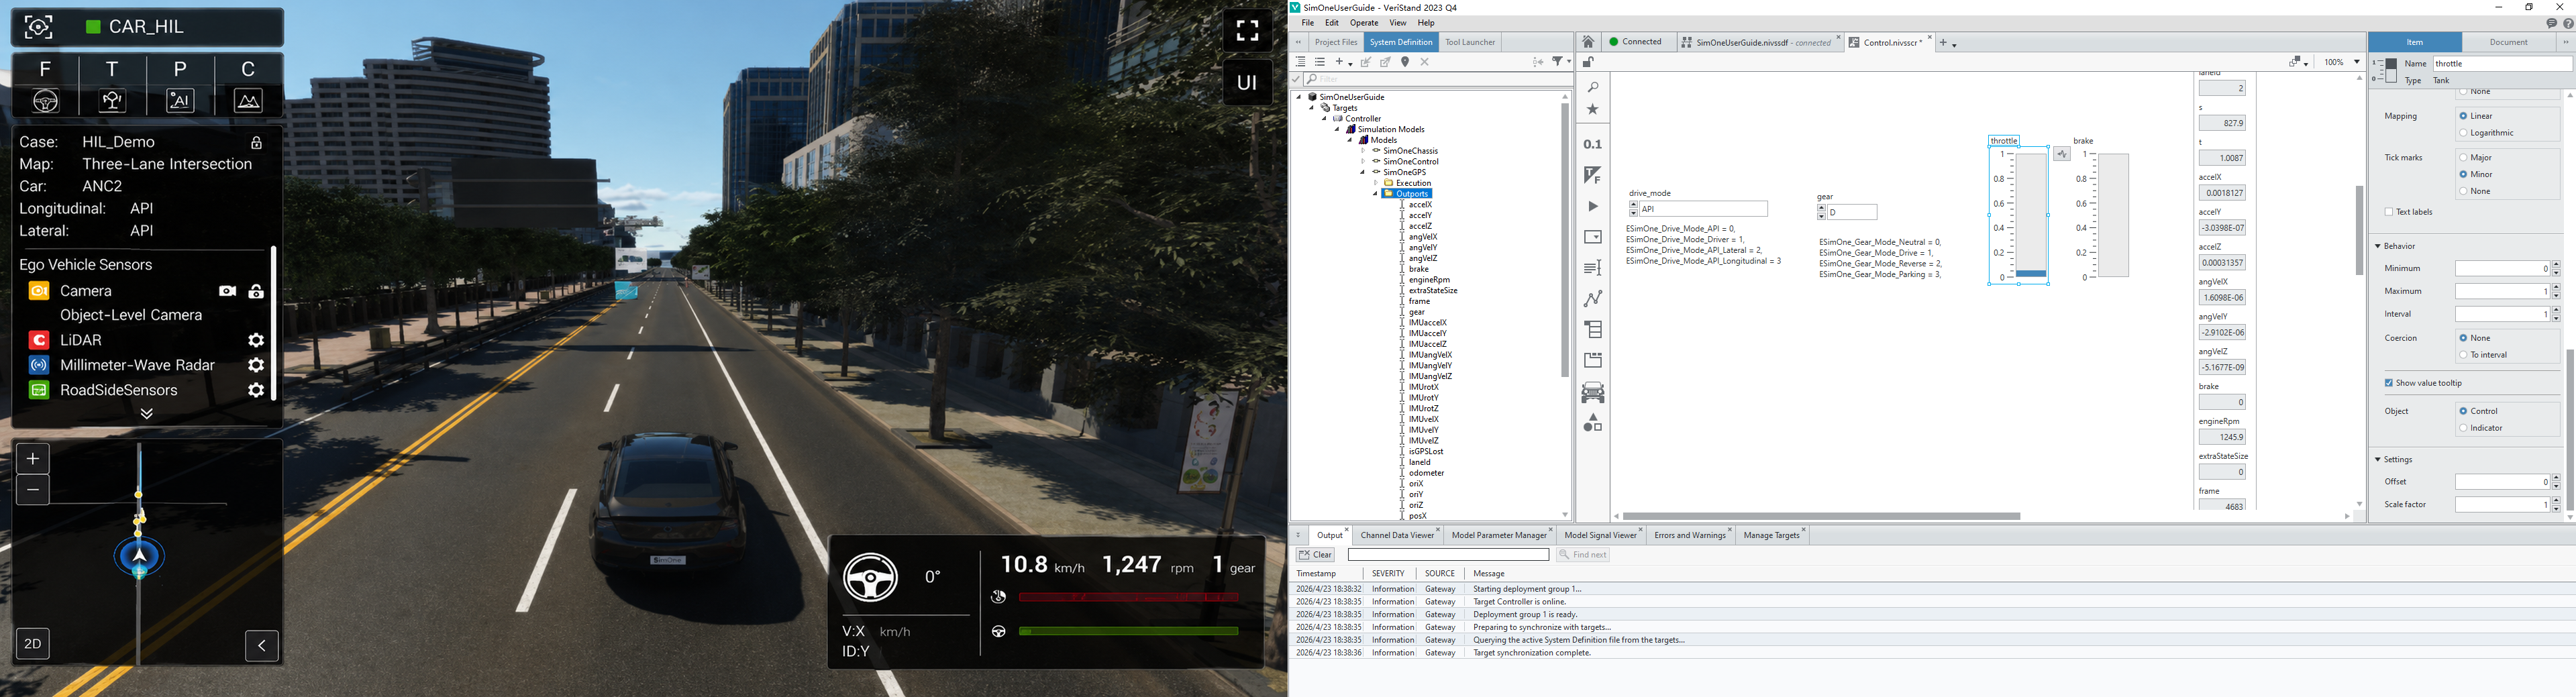Open Millimeter-Wave Radar settings gear
The image size is (2576, 697).
click(256, 365)
